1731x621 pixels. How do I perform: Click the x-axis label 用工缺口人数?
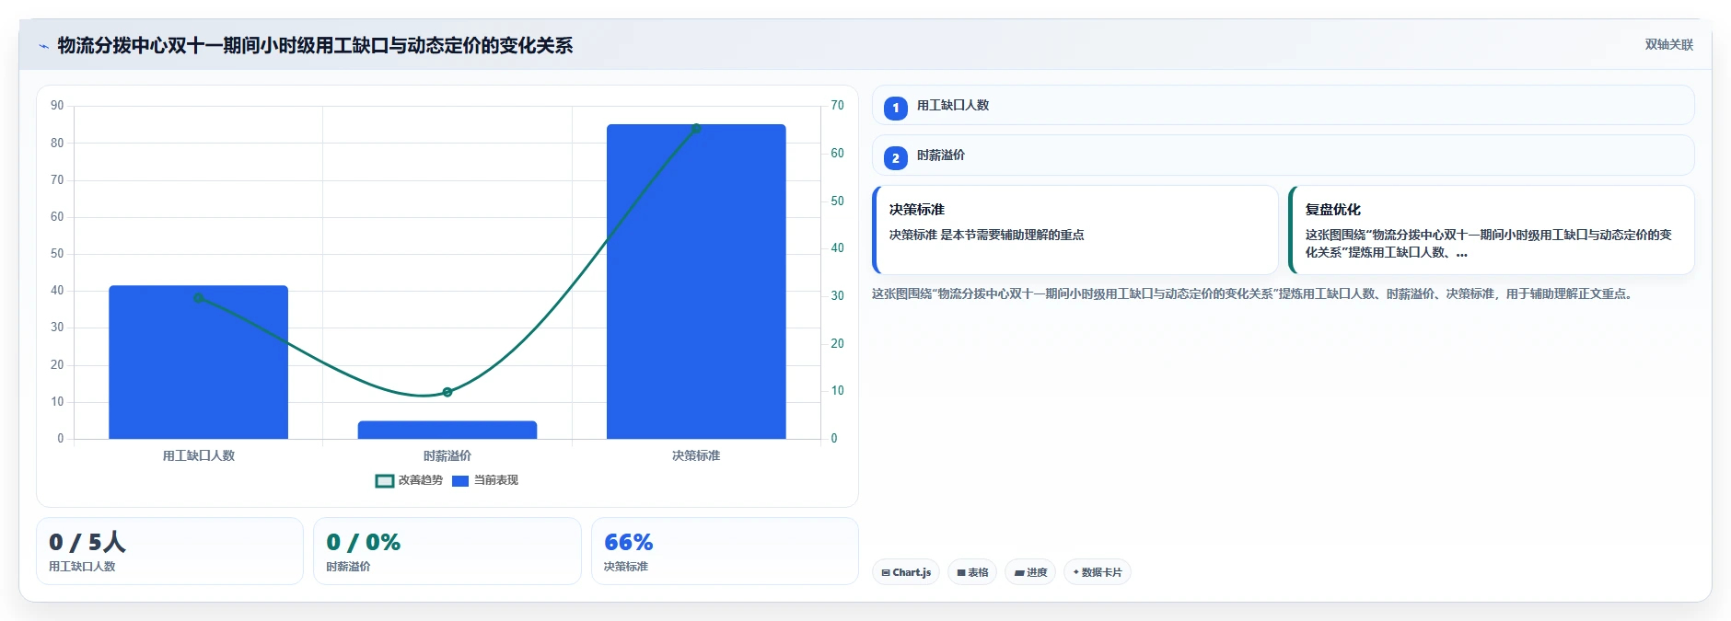tap(199, 455)
